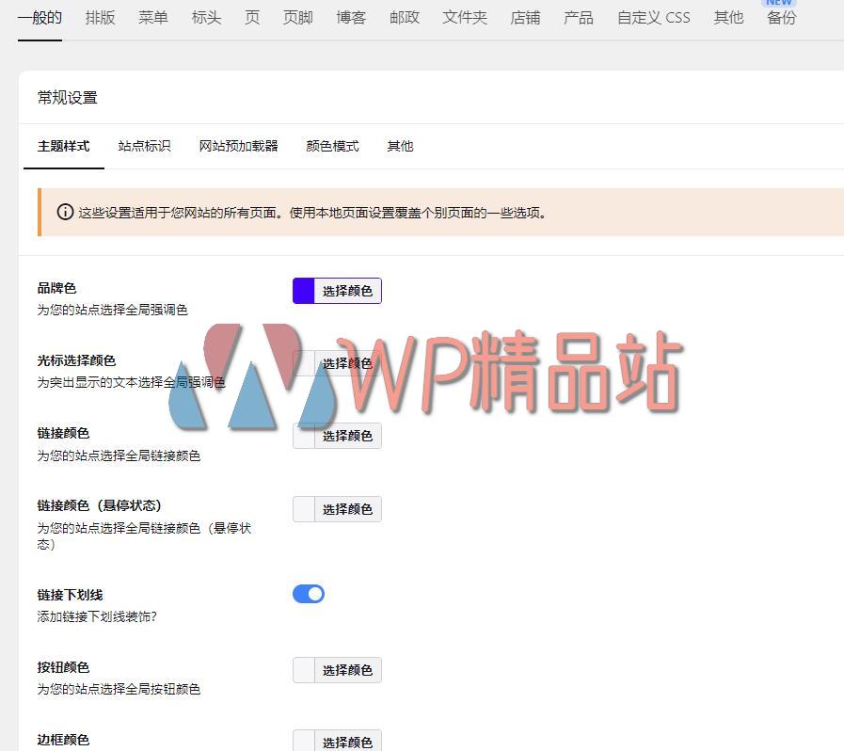Open the 网站预加载器 tab
The image size is (844, 751).
pos(238,146)
